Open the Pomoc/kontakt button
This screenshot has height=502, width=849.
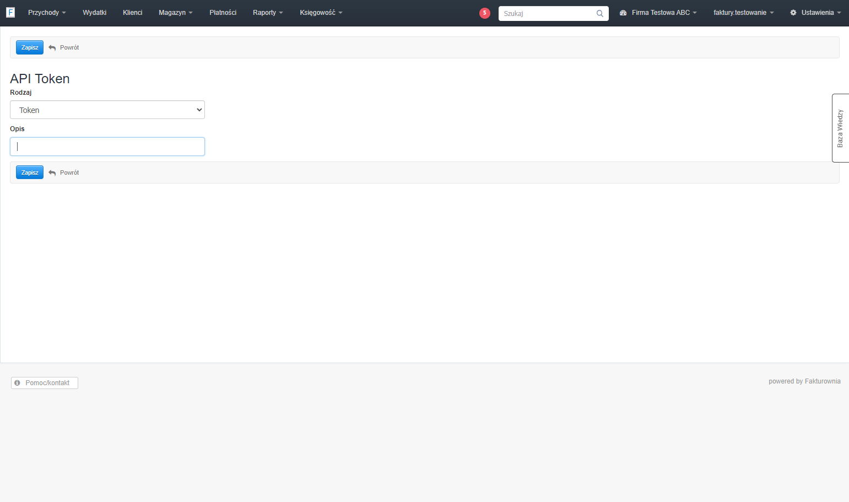[x=45, y=383]
